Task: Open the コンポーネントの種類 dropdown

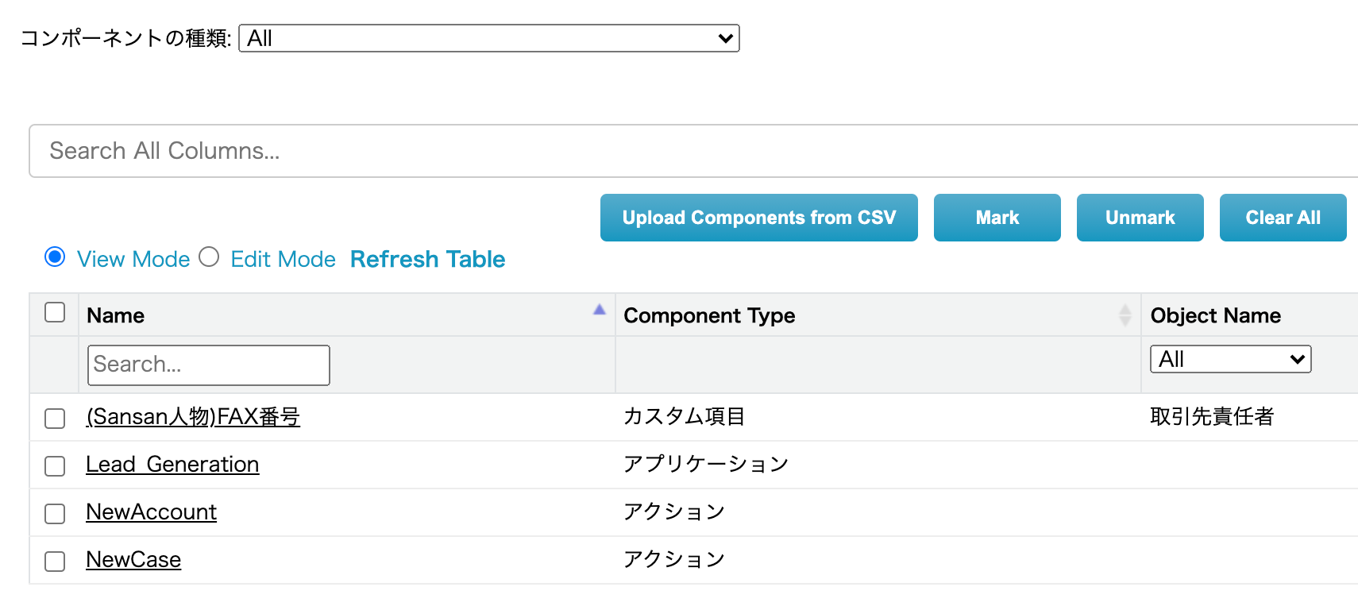Action: (488, 38)
